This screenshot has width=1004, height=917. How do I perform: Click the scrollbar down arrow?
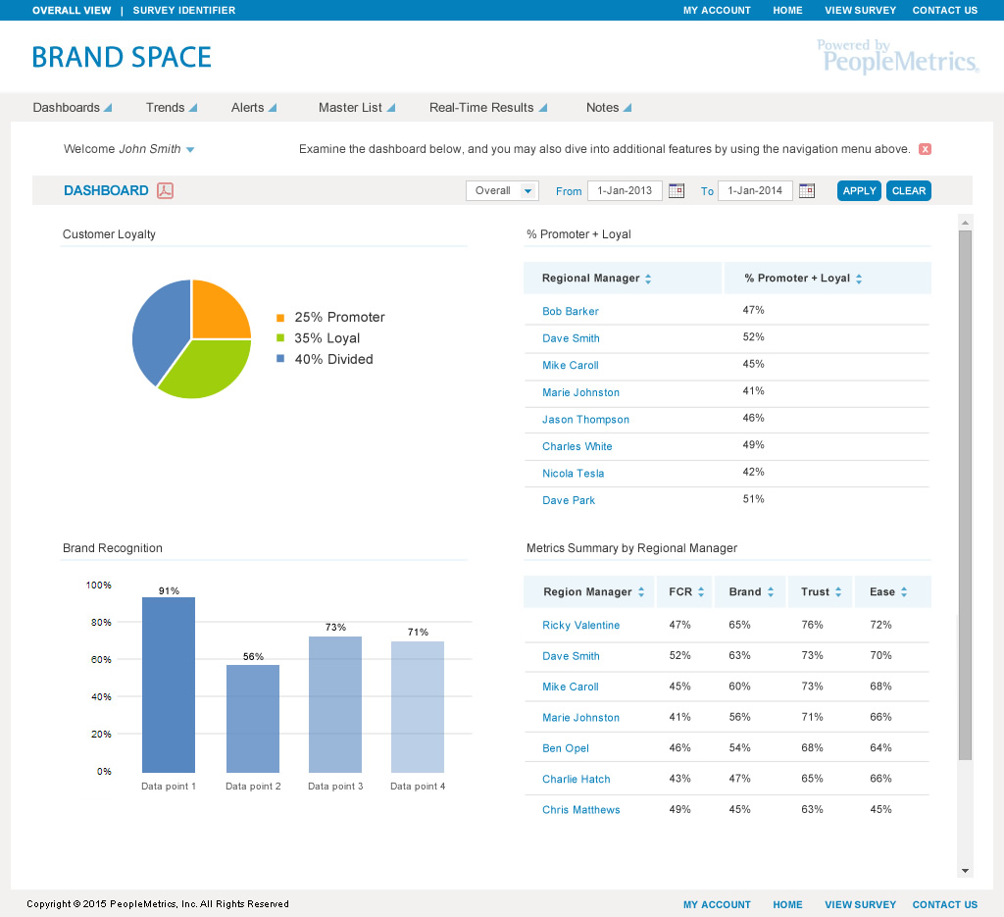(965, 871)
